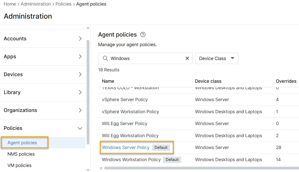
Task: Clear the search field with X icon
Action: [187, 58]
